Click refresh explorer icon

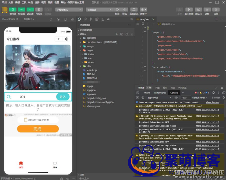coord(127,34)
